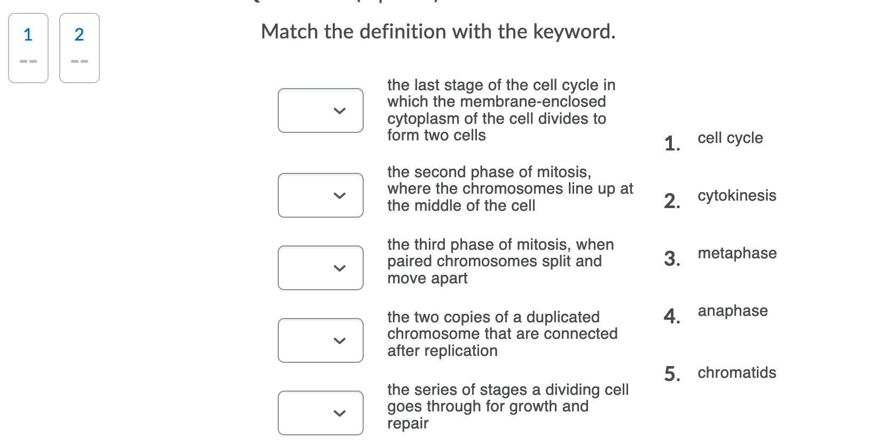Expand dropdown for duplicated chromosome copies definition
Image resolution: width=870 pixels, height=445 pixels.
pos(320,340)
